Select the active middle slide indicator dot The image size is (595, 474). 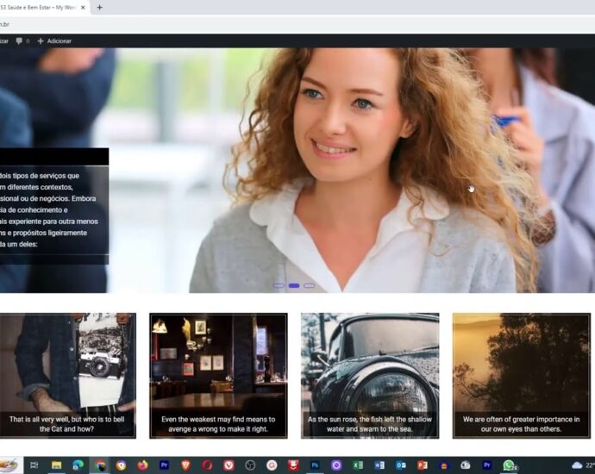(x=294, y=285)
